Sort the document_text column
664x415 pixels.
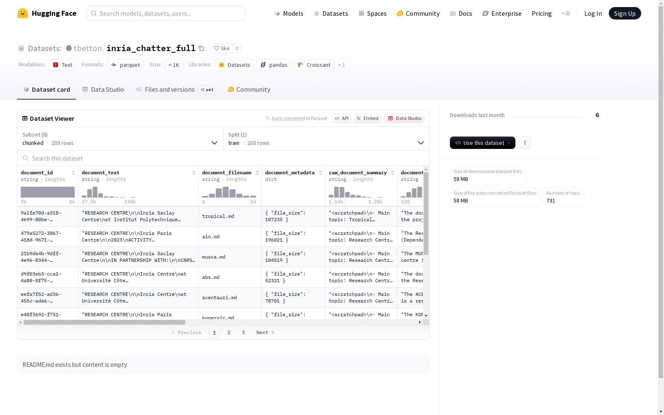coord(194,173)
